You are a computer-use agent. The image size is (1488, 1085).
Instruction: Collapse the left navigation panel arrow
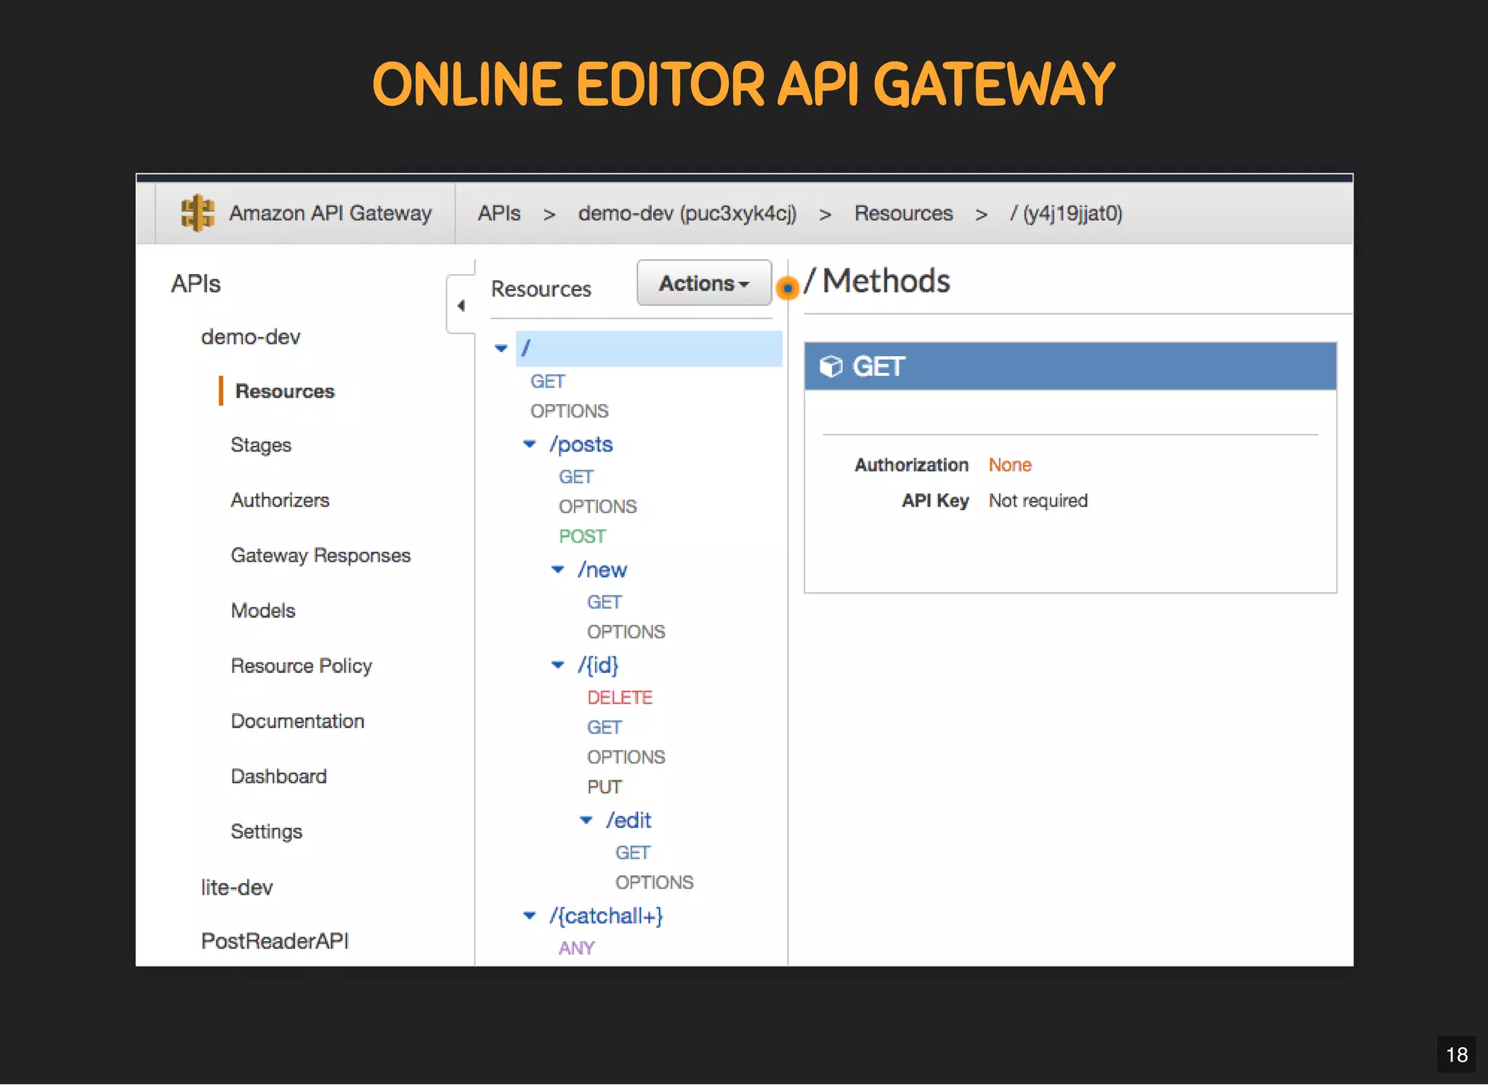pos(461,305)
